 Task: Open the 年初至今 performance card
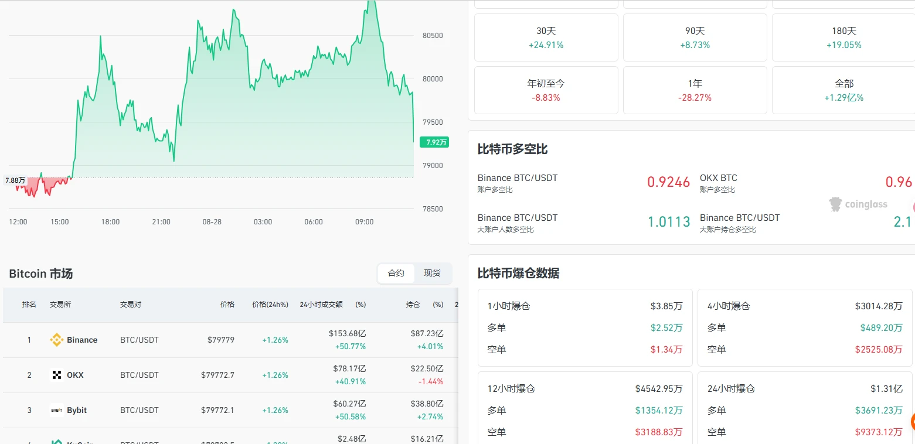(x=546, y=90)
